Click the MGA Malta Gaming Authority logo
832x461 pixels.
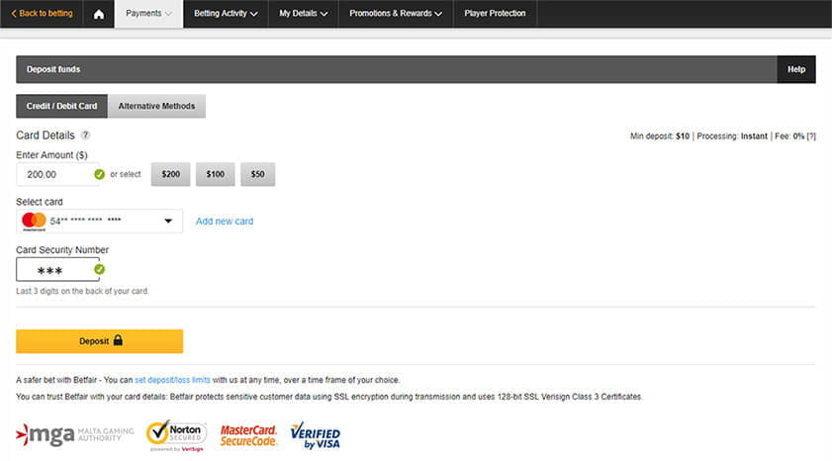(x=75, y=435)
